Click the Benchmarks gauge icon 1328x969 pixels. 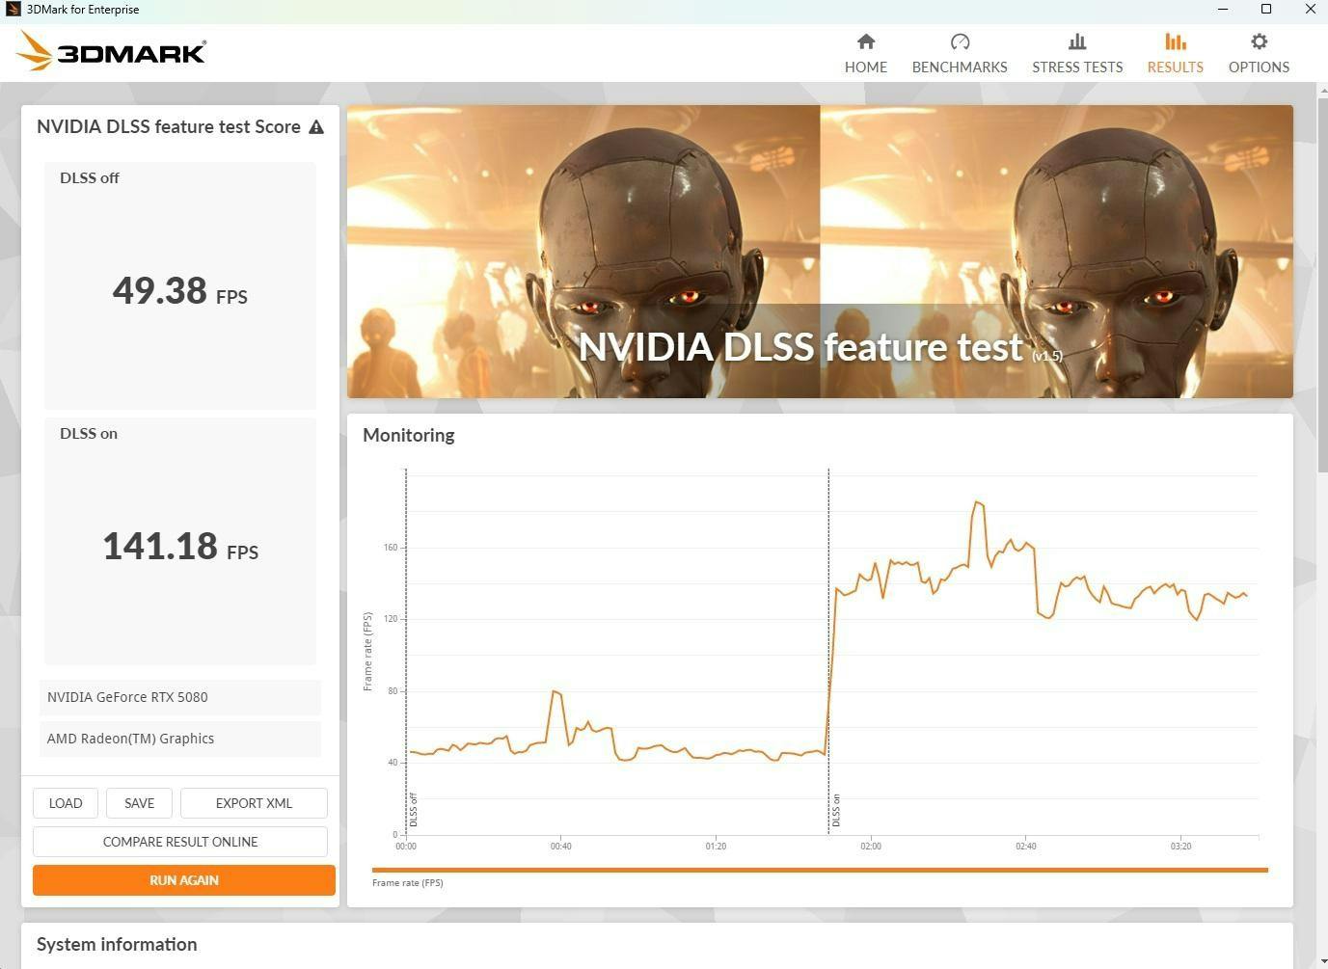click(x=960, y=41)
